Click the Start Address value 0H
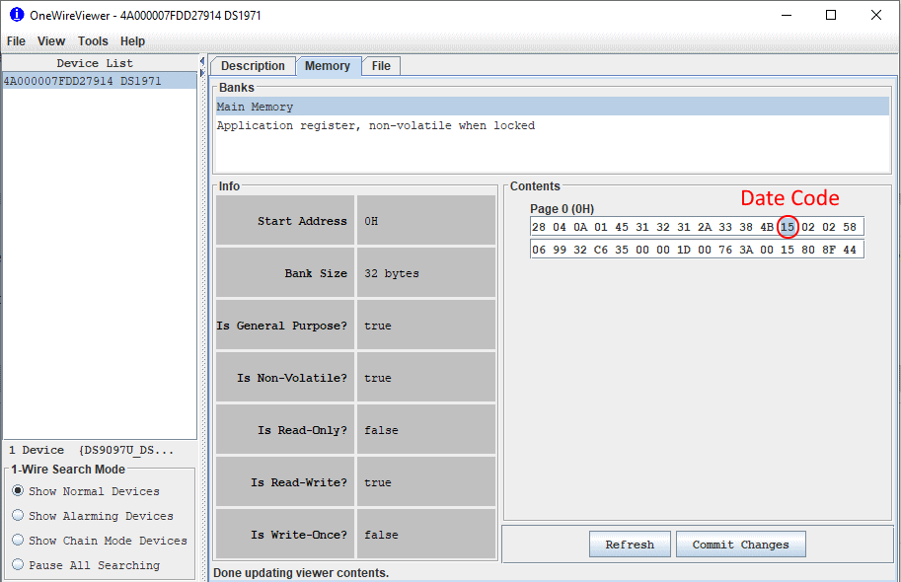Image resolution: width=901 pixels, height=582 pixels. click(425, 221)
